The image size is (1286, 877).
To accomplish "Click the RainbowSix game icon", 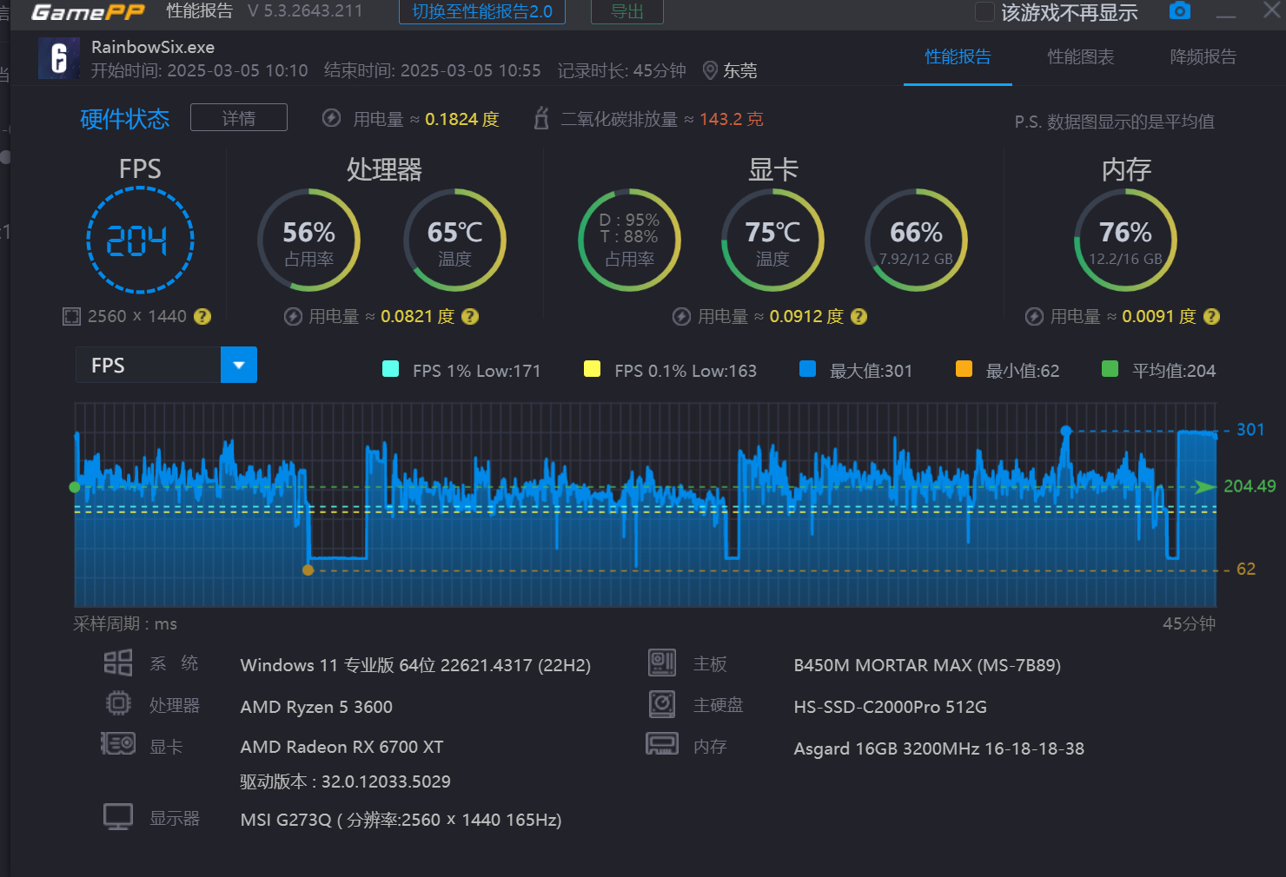I will (58, 58).
